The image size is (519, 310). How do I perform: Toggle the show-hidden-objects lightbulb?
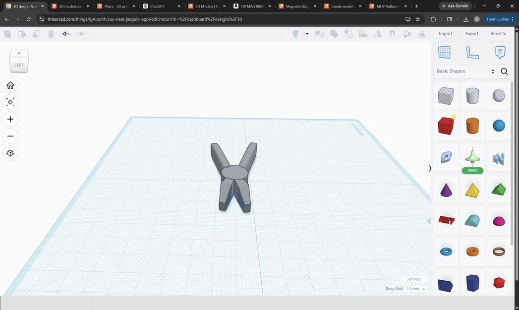(296, 33)
